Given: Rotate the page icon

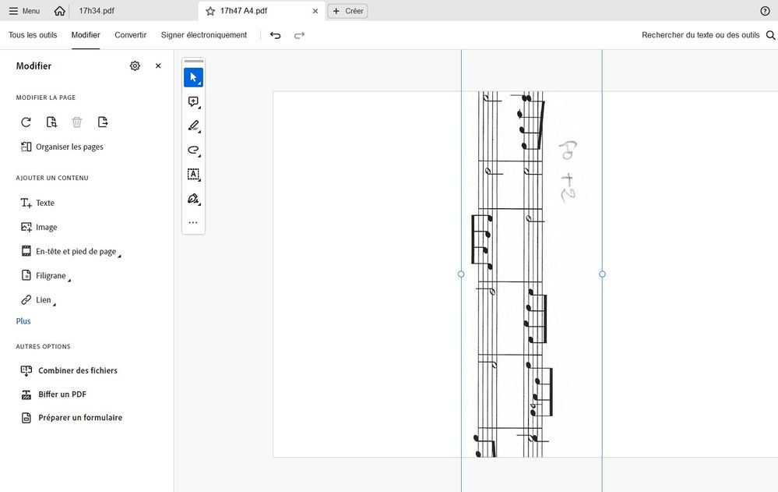Looking at the screenshot, I should 26,122.
